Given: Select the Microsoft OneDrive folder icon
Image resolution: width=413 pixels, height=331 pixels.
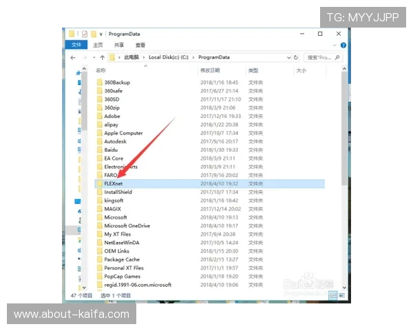Looking at the screenshot, I should pos(100,226).
